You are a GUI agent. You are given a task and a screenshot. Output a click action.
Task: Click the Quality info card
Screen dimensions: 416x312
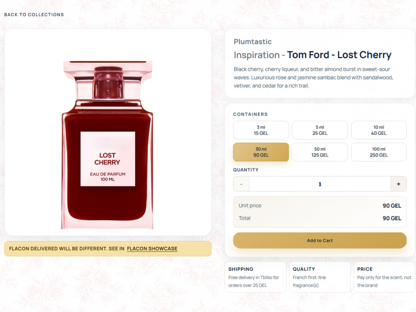point(319,277)
